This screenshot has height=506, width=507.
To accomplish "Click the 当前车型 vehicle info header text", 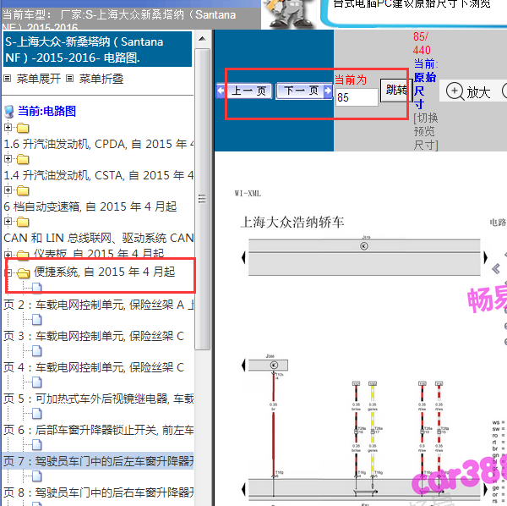I will coord(119,20).
